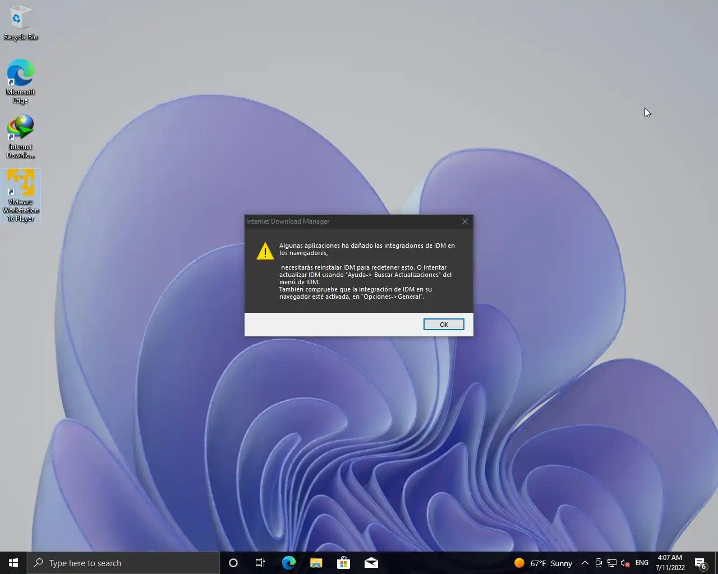Viewport: 718px width, 574px height.
Task: Click OK in the IDM dialog
Action: [x=444, y=325]
